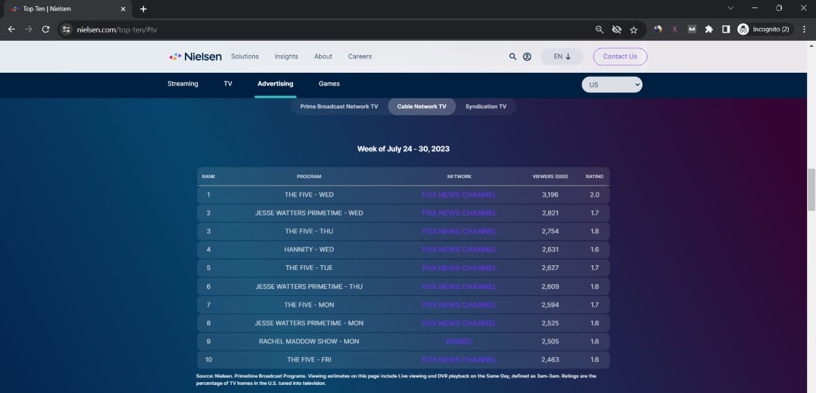This screenshot has width=816, height=393.
Task: Switch to the Streaming tab
Action: coord(183,84)
